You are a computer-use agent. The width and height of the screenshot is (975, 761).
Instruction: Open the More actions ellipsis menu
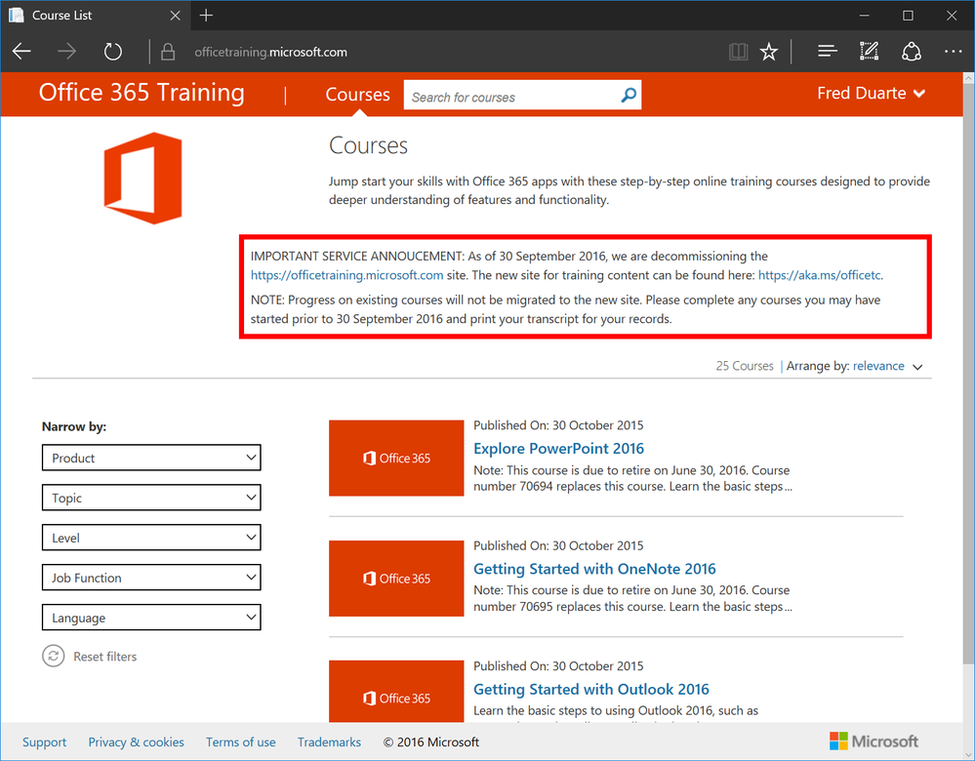pos(953,52)
